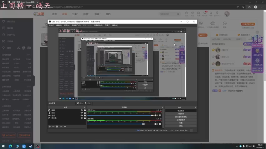Open the 停靠窗口(D) menu in OBS
The image size is (266, 149).
(x=76, y=25)
